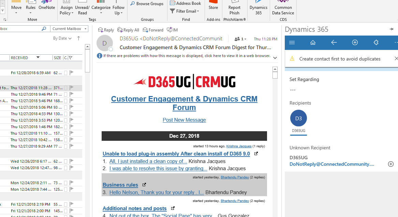Select D365UG recipient circle

[298, 118]
